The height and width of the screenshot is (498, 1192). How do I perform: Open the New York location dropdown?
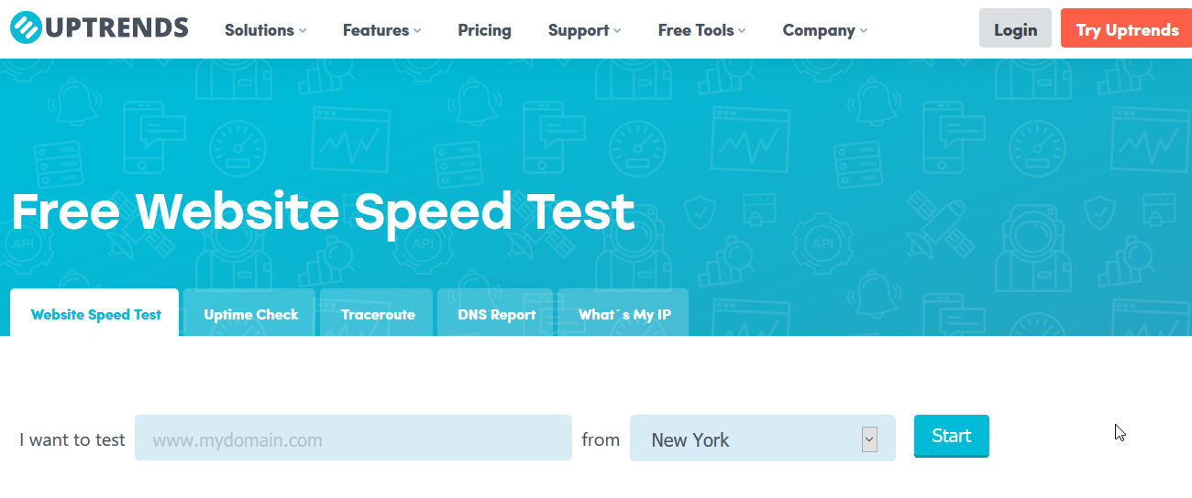pyautogui.click(x=762, y=438)
